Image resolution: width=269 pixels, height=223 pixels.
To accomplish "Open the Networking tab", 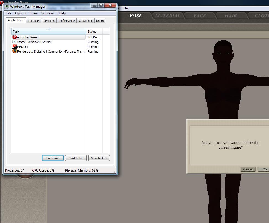I will pyautogui.click(x=85, y=21).
